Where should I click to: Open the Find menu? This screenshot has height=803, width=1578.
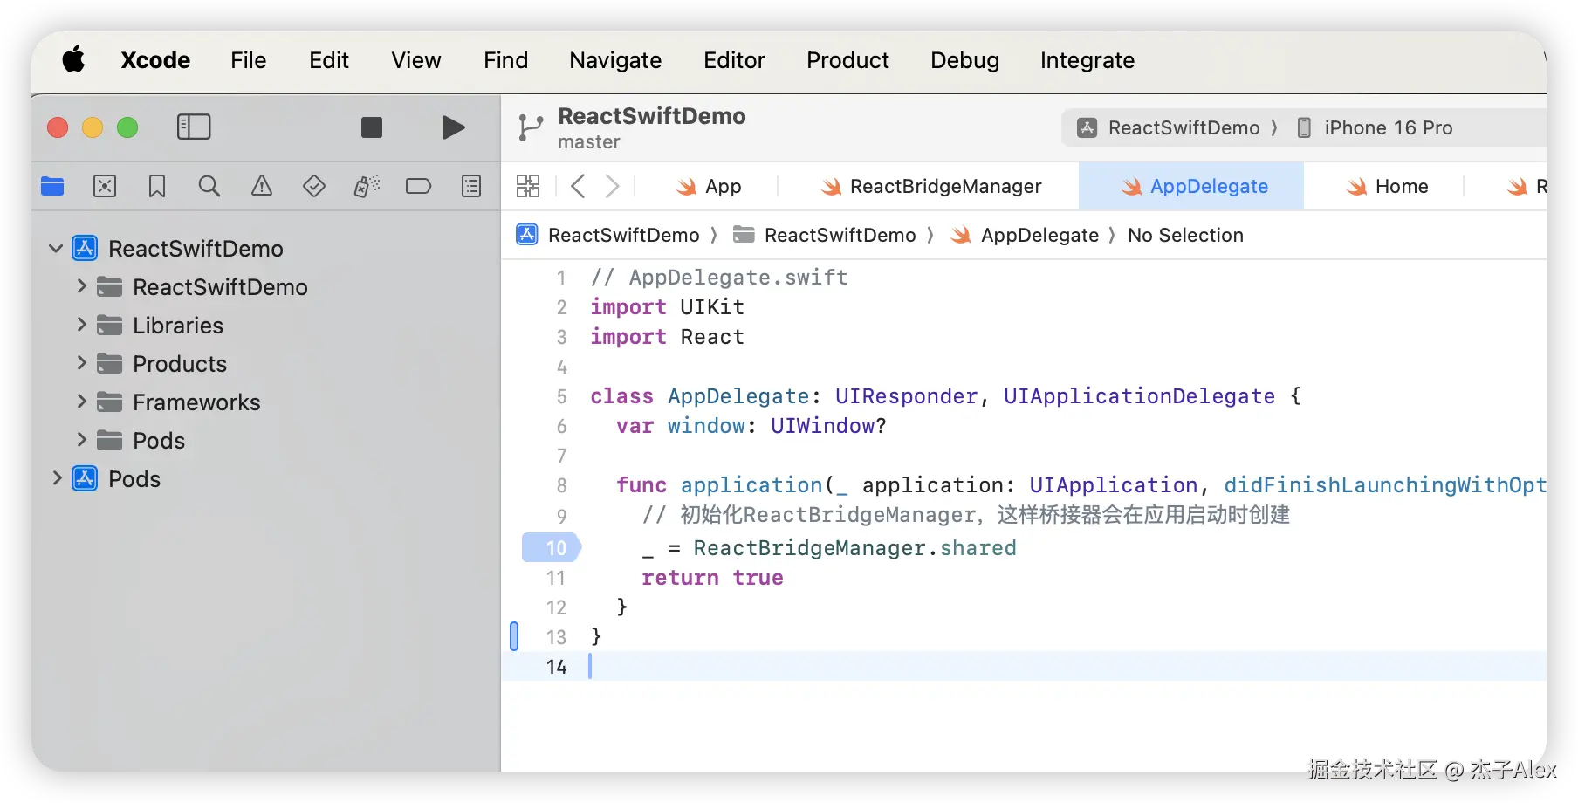tap(506, 60)
